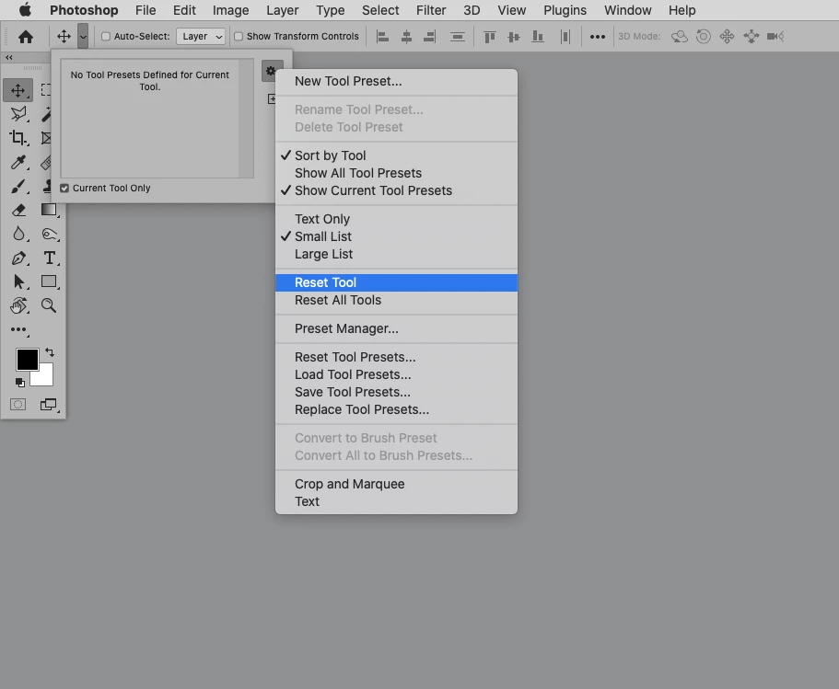Align bottom edges icon
This screenshot has width=839, height=689.
tap(538, 37)
